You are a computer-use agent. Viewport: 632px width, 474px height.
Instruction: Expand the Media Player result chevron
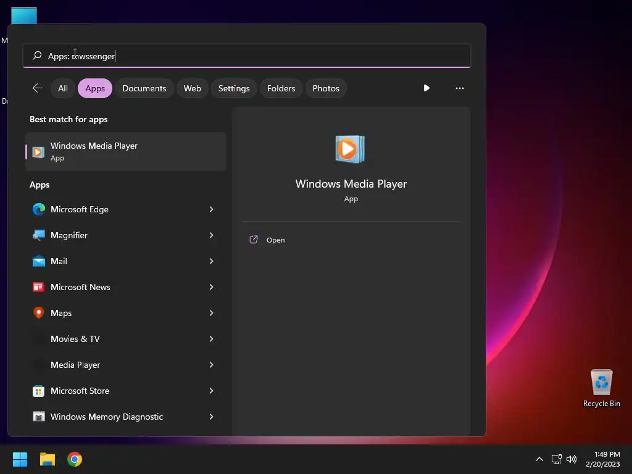[211, 365]
